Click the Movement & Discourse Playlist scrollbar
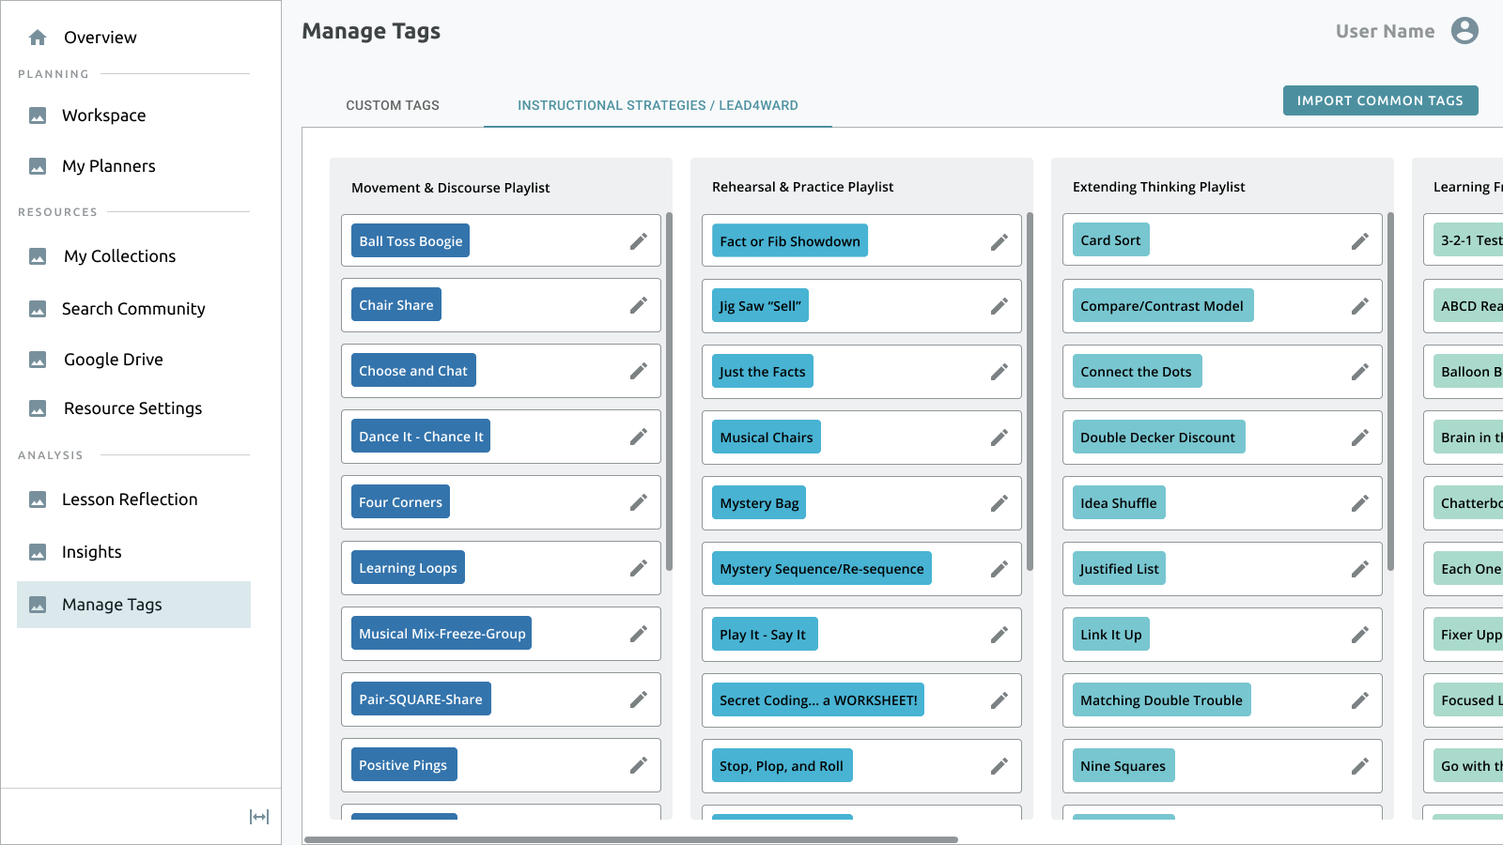Screen dimensions: 1503x845 click(x=669, y=392)
